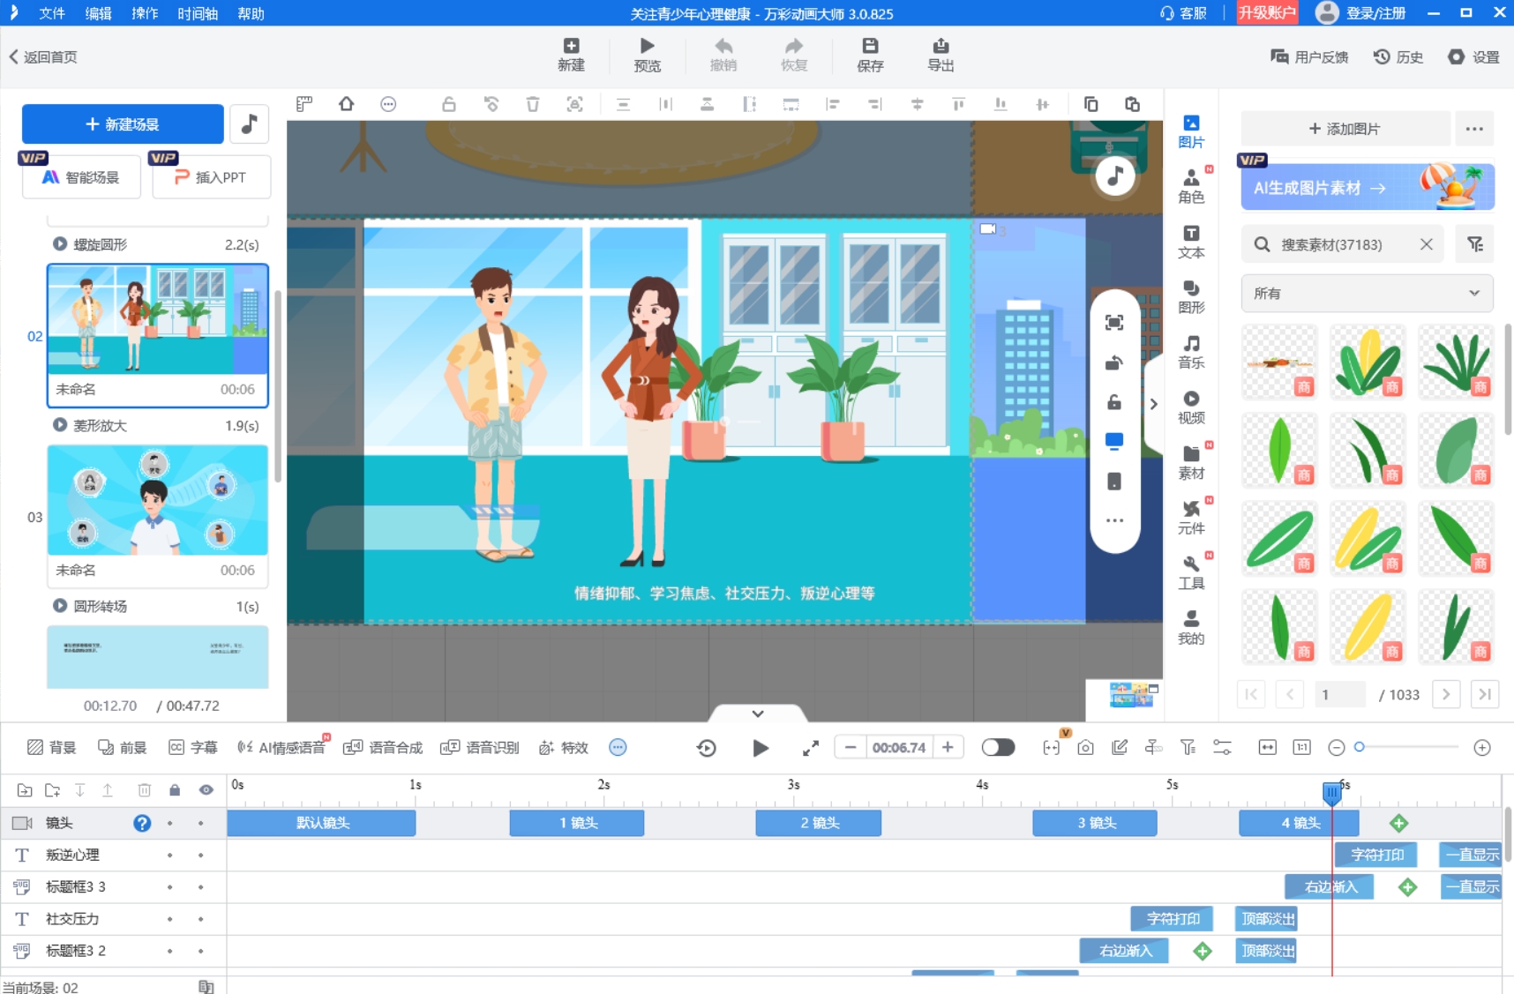1514x994 pixels.
Task: Expand the side panel arrow right of canvas
Action: click(x=1153, y=404)
